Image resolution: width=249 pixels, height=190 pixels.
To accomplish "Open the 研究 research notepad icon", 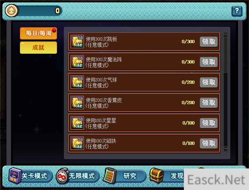I will (109, 175).
